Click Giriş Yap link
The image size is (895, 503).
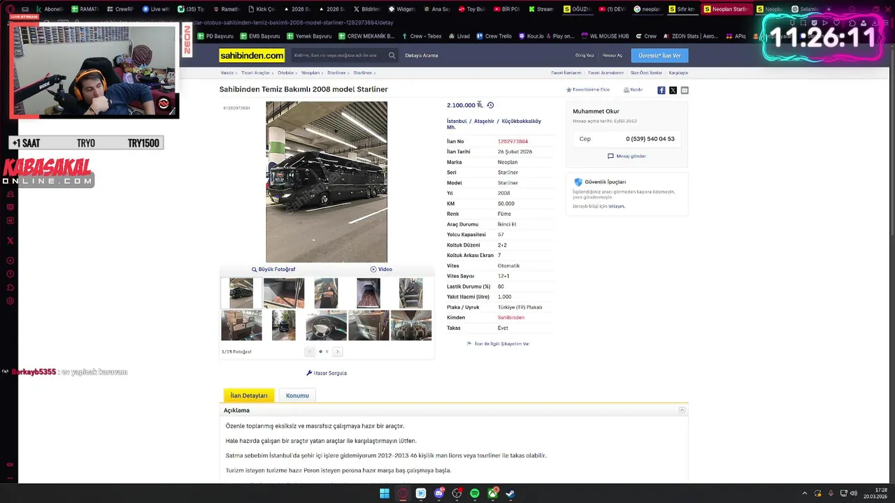585,55
